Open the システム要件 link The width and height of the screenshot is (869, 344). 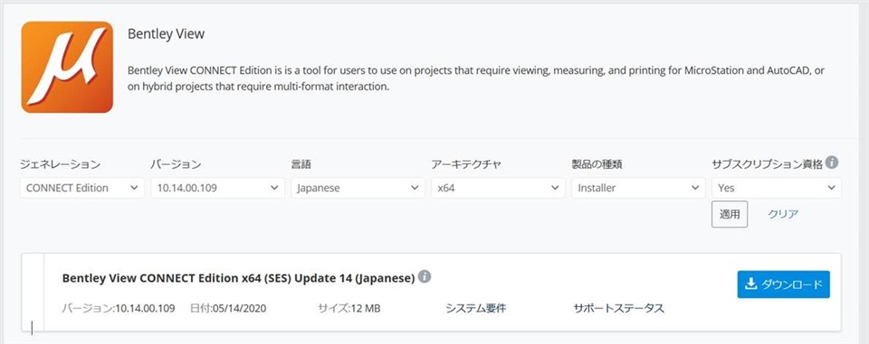click(476, 309)
